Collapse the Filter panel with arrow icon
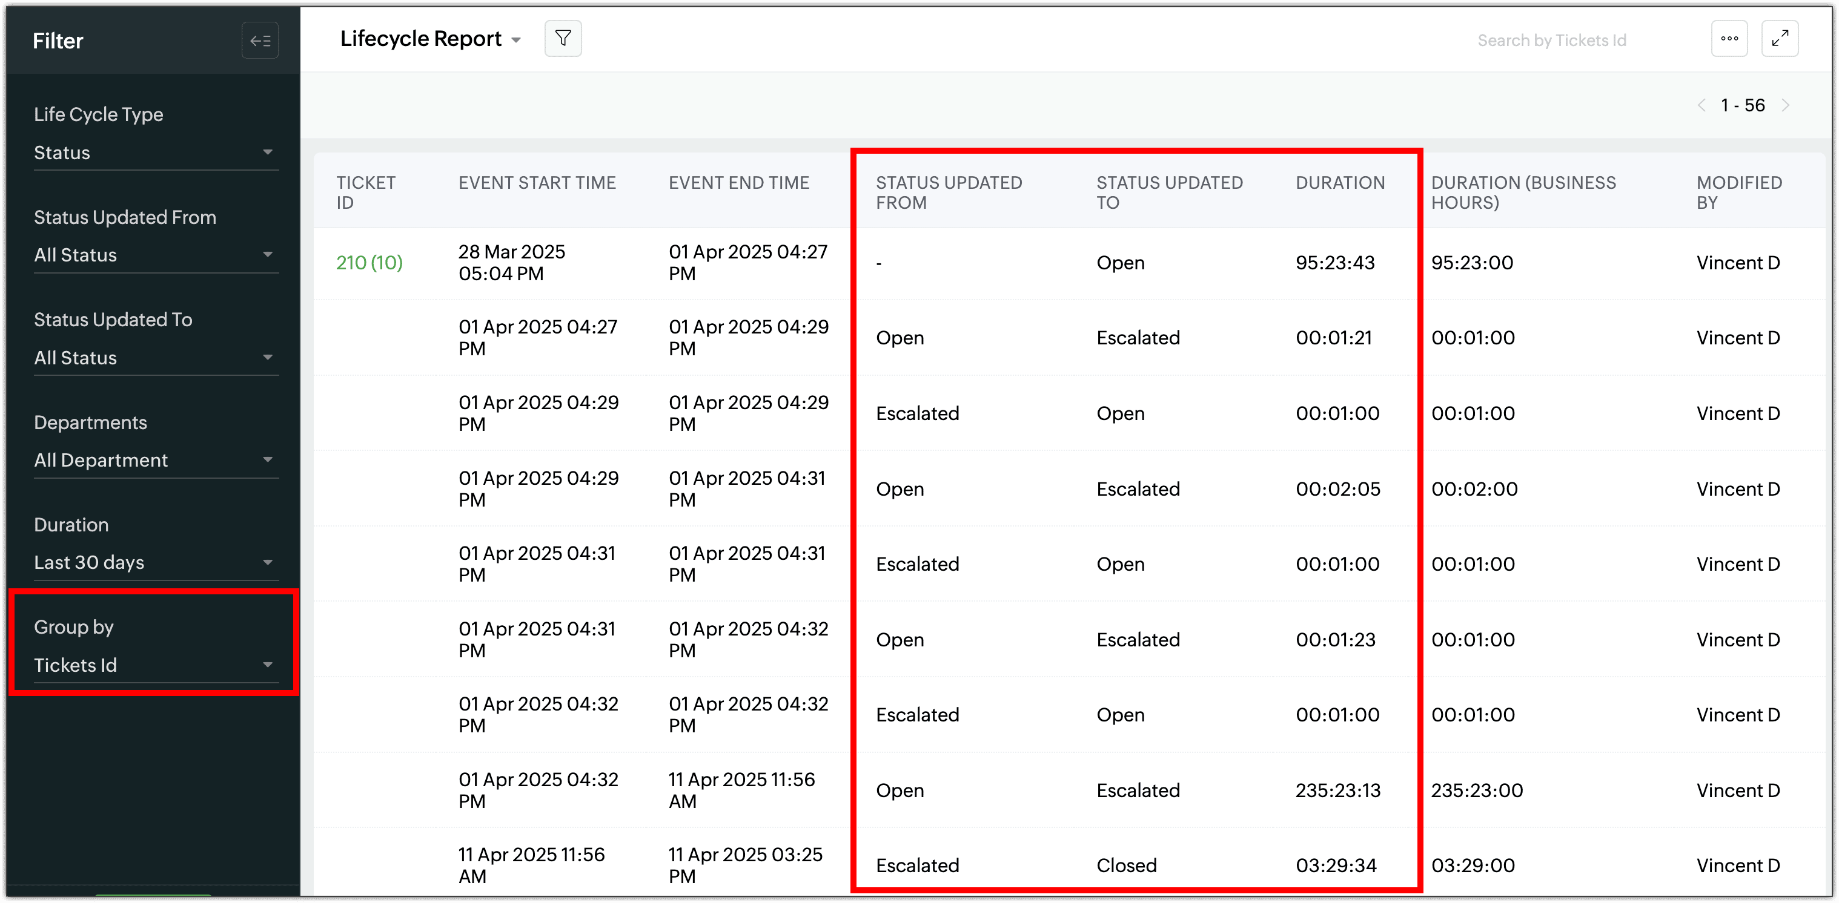This screenshot has height=903, width=1839. pos(260,41)
